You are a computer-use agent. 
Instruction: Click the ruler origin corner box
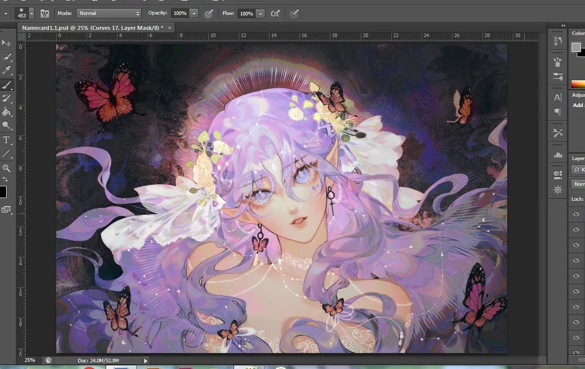pos(22,37)
